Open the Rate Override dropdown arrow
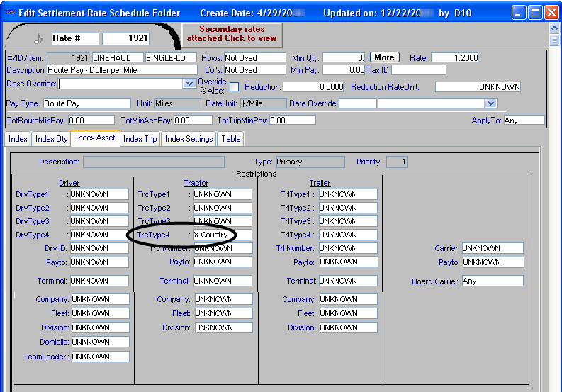The image size is (562, 392). click(x=490, y=103)
